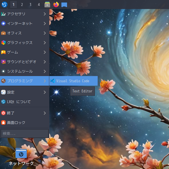
Task: Launch Visual Studio Code from the submenu
Action: coord(74,81)
